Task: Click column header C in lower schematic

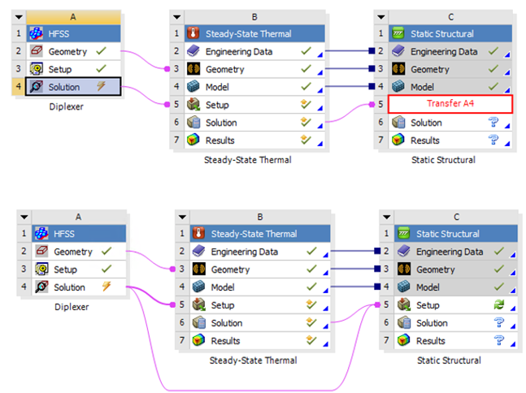Action: pyautogui.click(x=456, y=217)
